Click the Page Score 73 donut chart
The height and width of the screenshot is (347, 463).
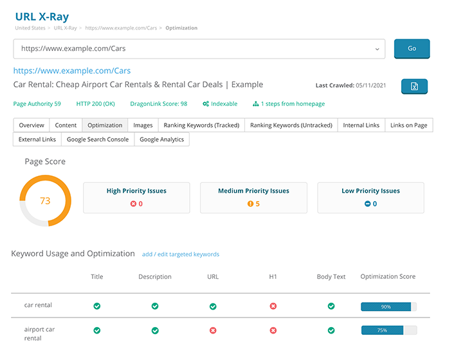45,201
